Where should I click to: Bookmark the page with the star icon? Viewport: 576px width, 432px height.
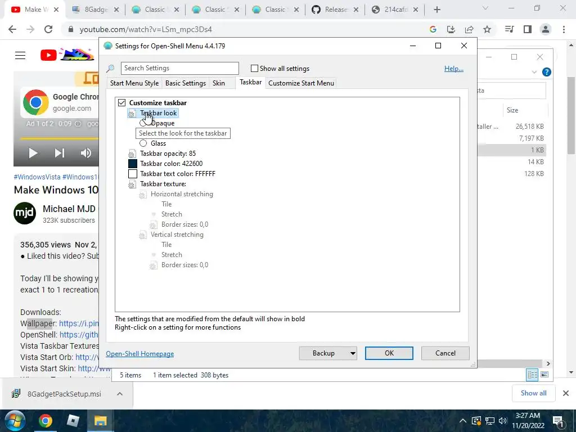click(x=487, y=29)
